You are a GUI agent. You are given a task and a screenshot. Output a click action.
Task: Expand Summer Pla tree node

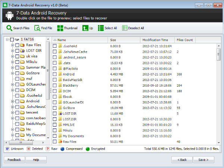[x=12, y=68]
